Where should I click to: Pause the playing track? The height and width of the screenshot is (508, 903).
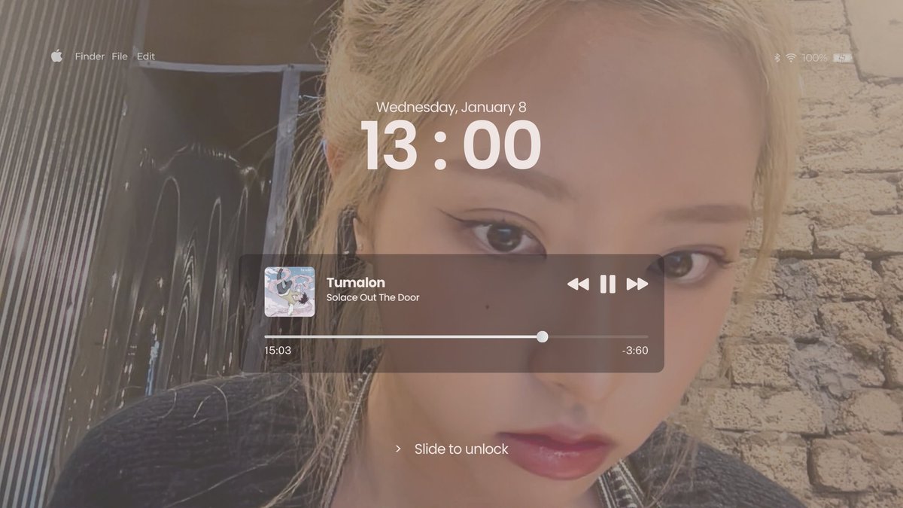coord(607,284)
